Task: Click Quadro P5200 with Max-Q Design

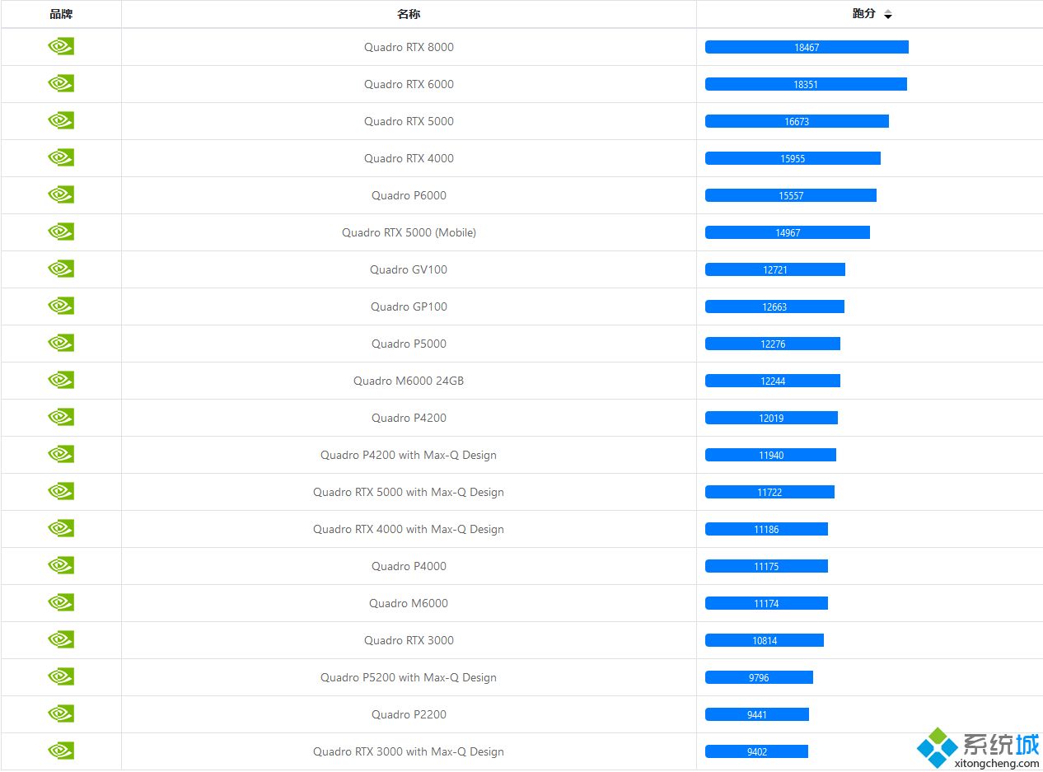Action: [x=409, y=677]
